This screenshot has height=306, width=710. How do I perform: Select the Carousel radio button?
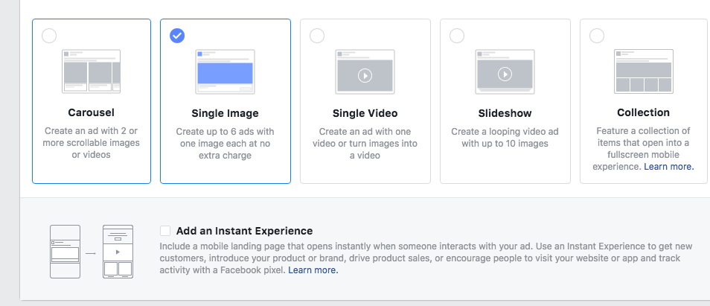pos(49,36)
